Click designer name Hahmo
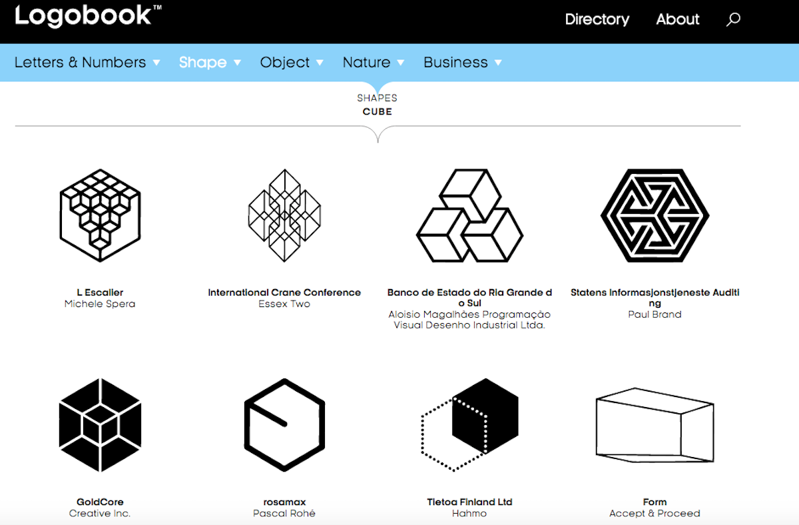Screen dimensions: 799x525 tap(469, 514)
